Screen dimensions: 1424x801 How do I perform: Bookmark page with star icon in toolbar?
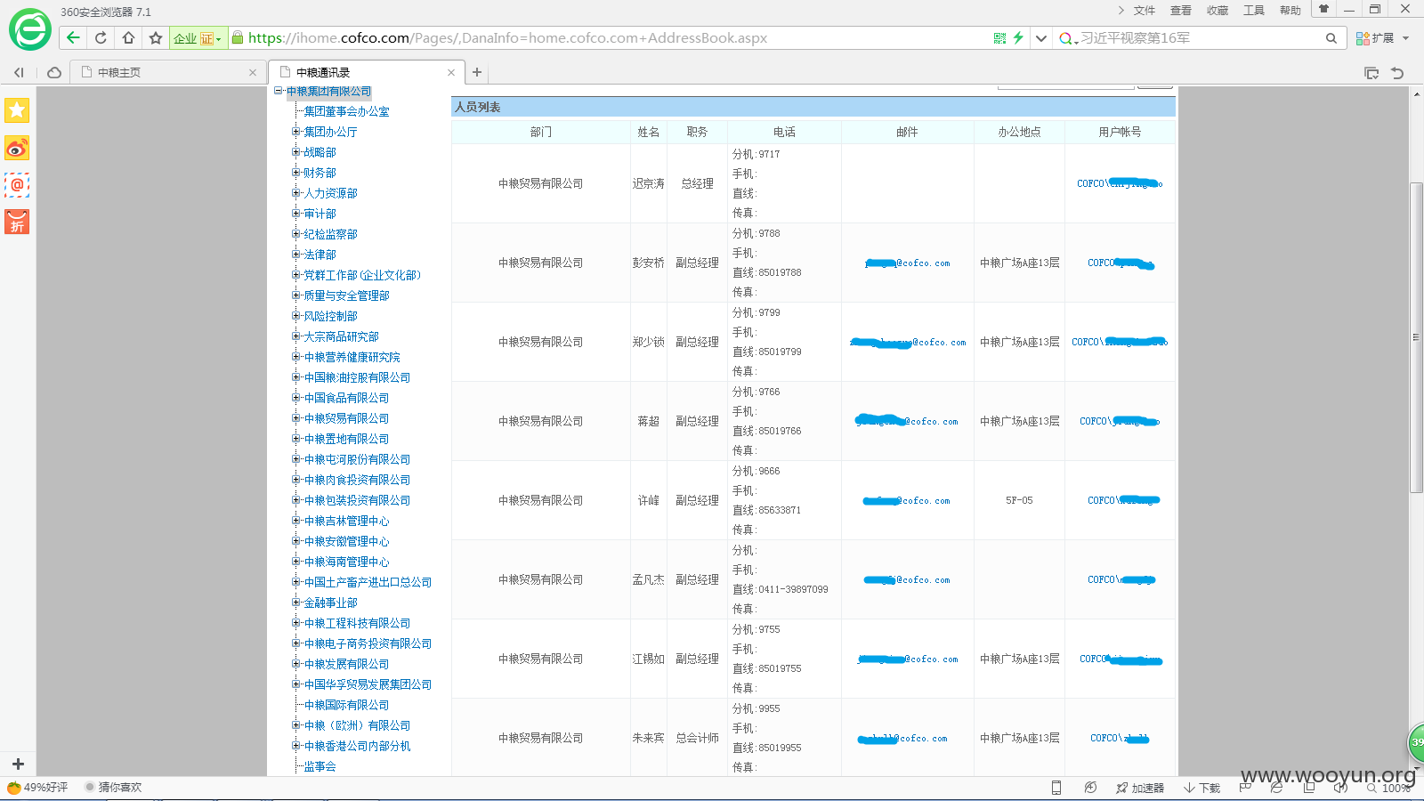click(156, 37)
